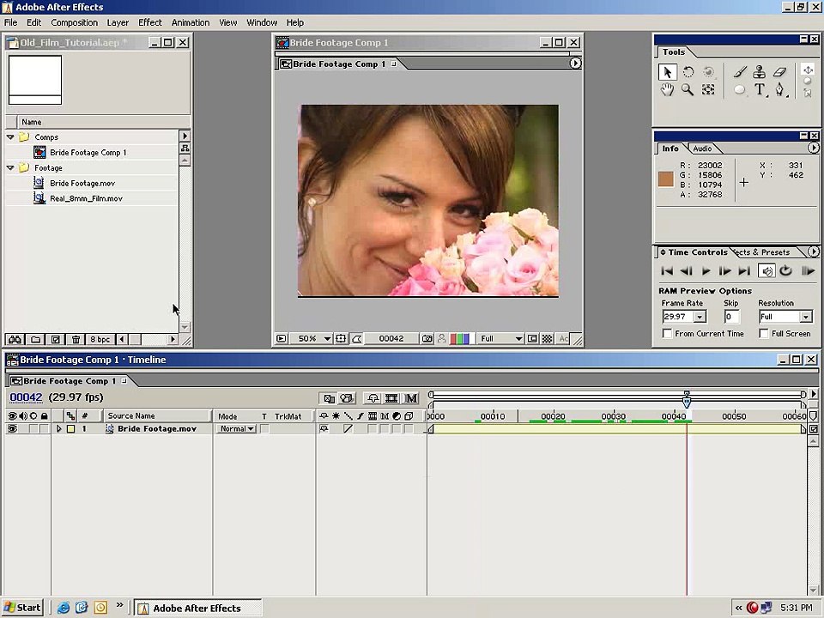This screenshot has height=618, width=824.
Task: Expand Bride Footage.mov layer properties
Action: pos(59,429)
